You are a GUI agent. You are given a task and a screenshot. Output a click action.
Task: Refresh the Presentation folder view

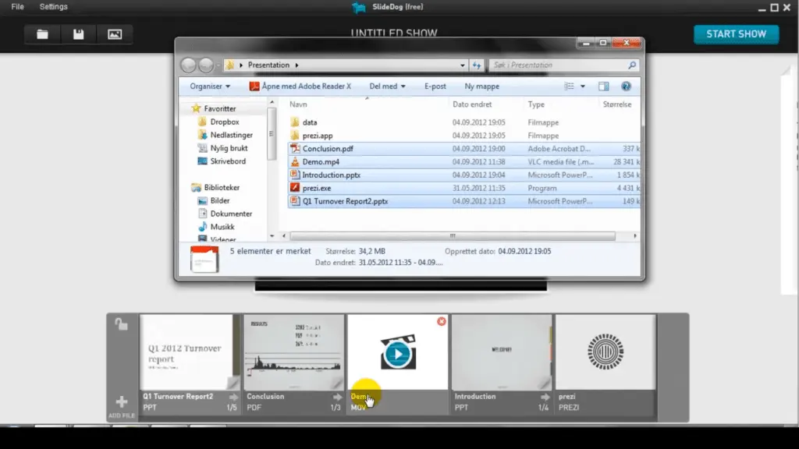tap(477, 65)
